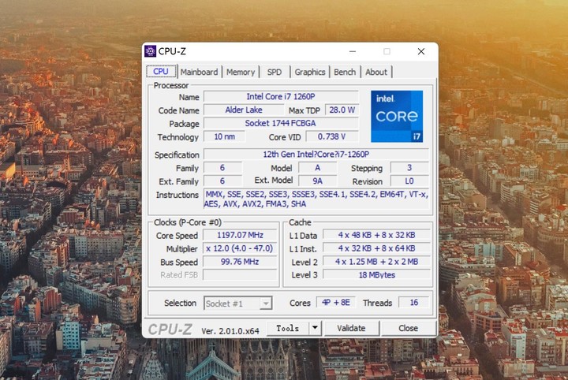Click the Close button at bottom
This screenshot has width=568, height=380.
(x=408, y=328)
